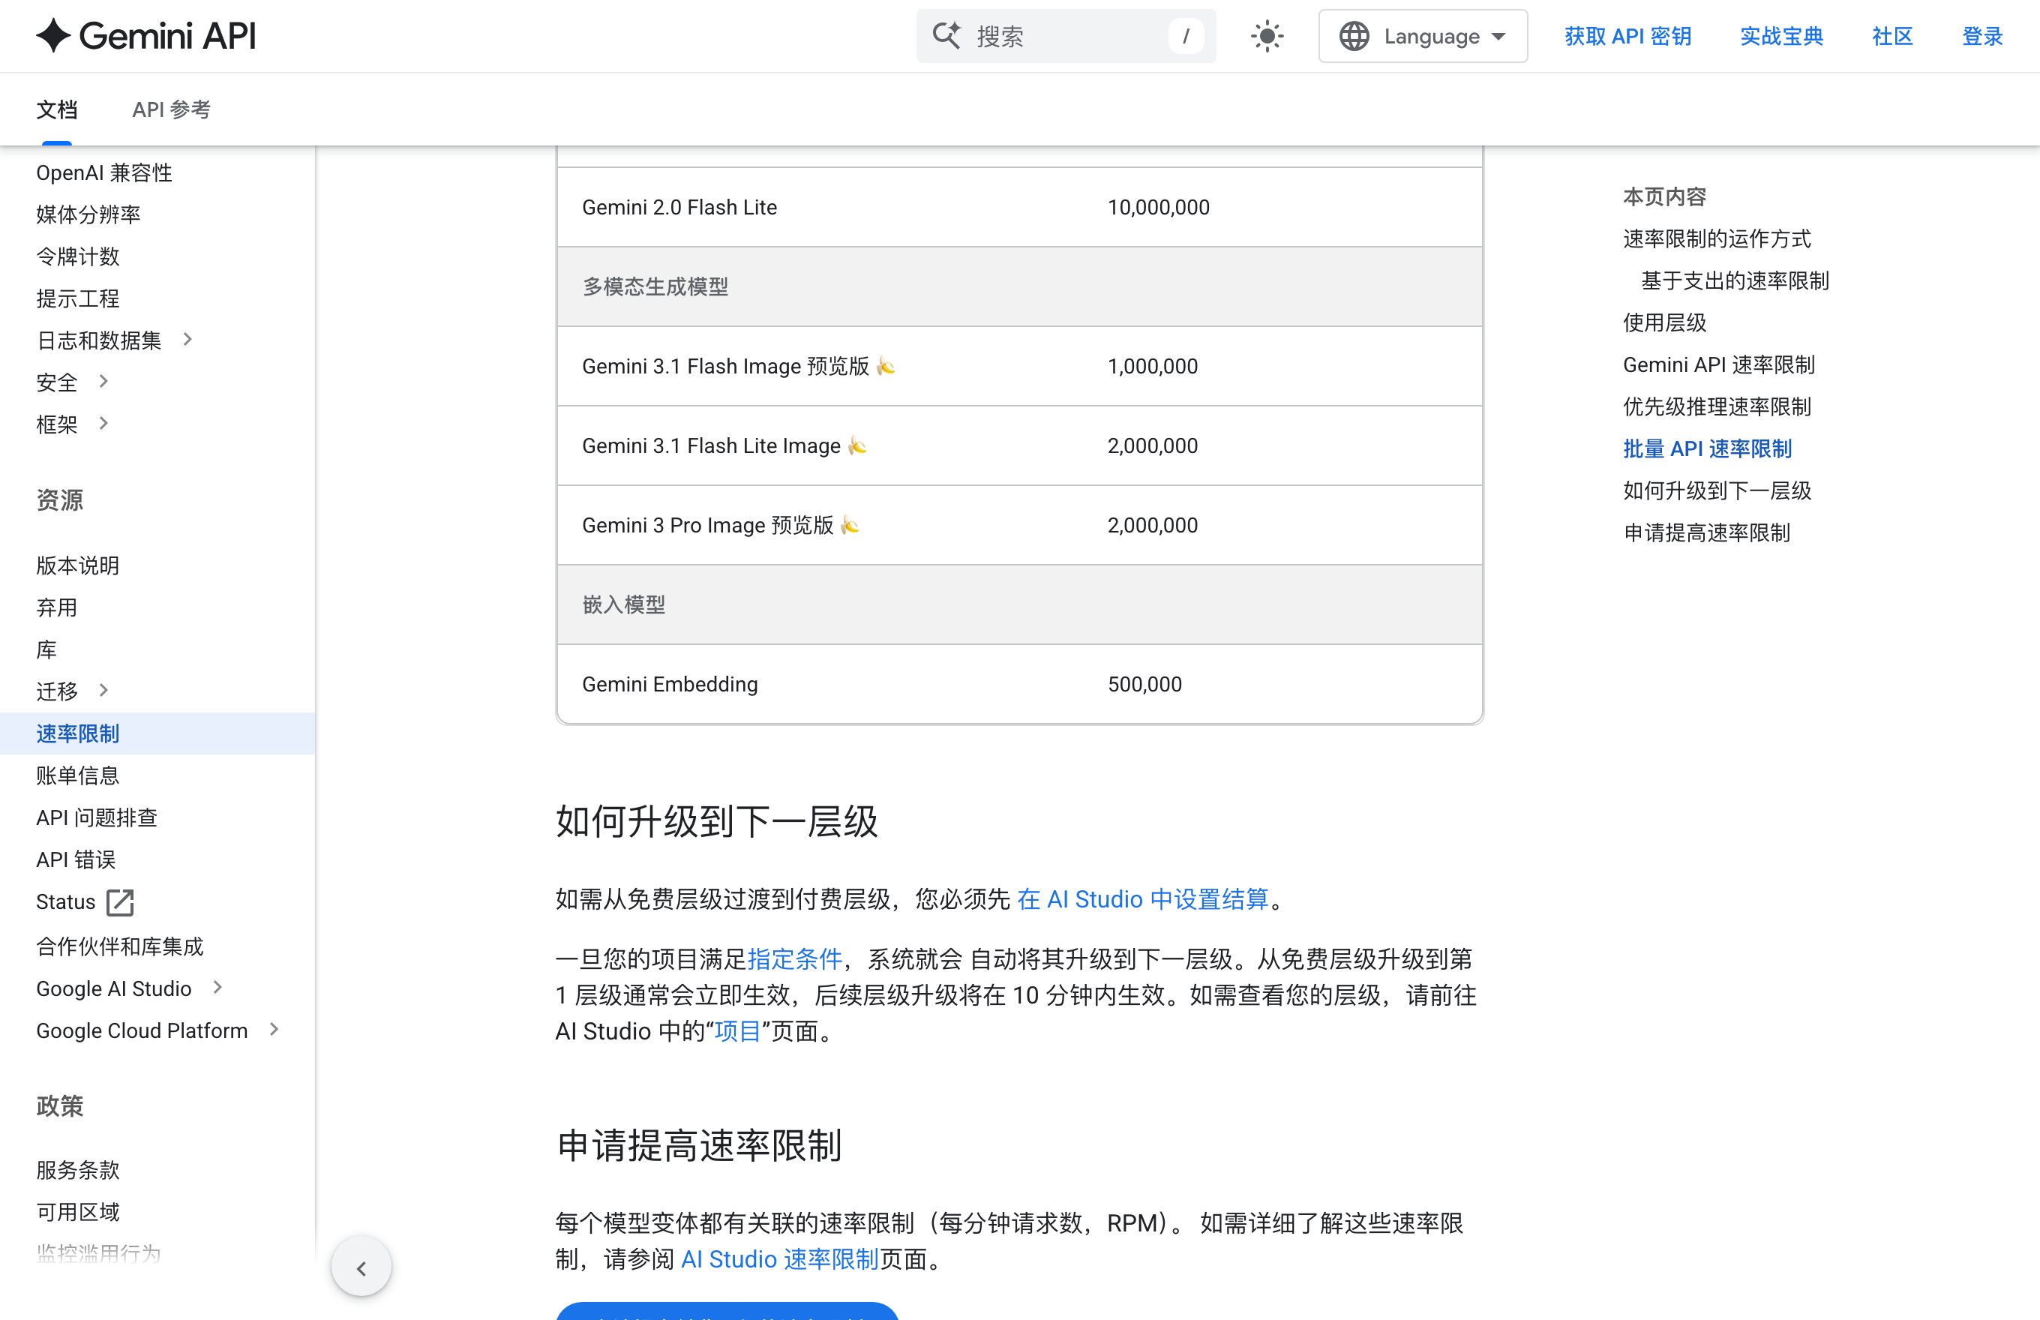Open 版本说明 in sidebar
2040x1320 pixels.
[x=77, y=565]
